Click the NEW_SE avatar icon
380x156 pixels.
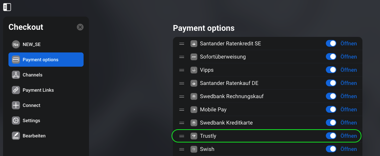(16, 44)
